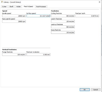Image resolution: width=102 pixels, height=92 pixels.
Task: Click the Feedrates section heading
Action: 55,11
